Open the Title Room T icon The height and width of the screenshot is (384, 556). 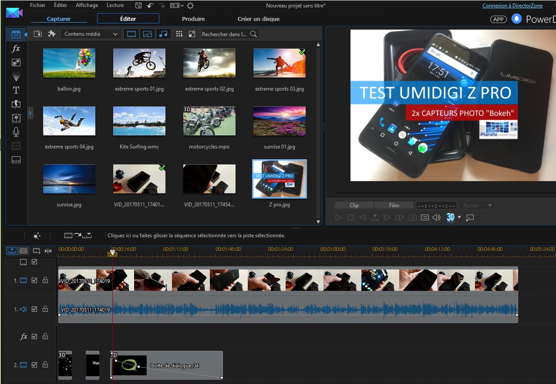coord(16,90)
